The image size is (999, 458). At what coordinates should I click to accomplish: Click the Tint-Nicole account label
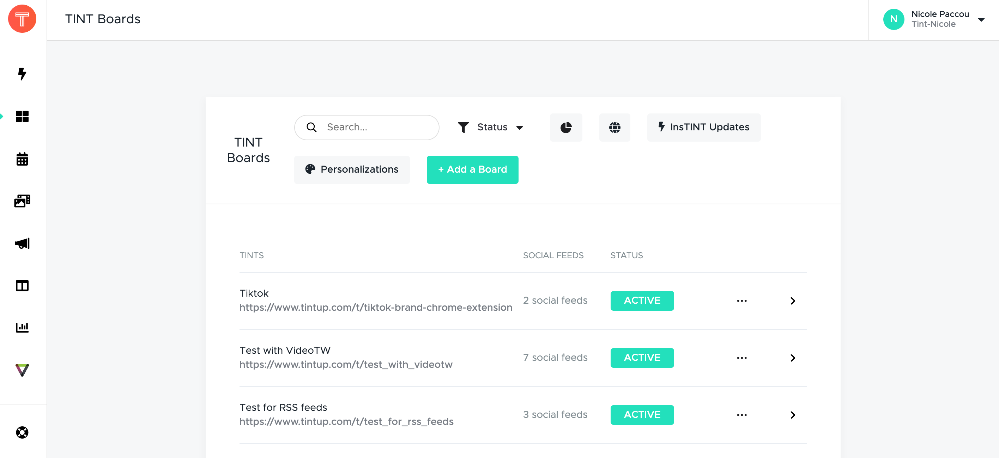click(933, 24)
